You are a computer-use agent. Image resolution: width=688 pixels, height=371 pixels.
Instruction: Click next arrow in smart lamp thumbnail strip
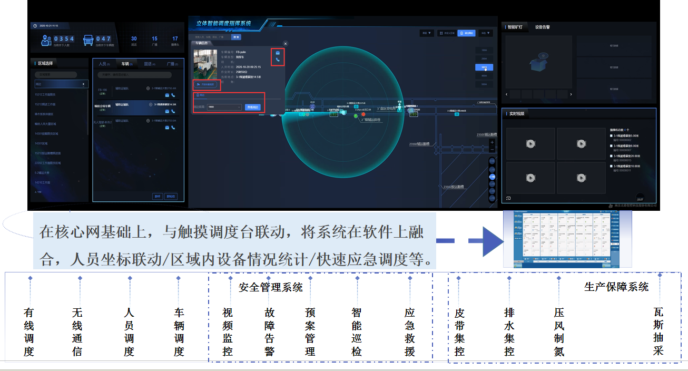pyautogui.click(x=571, y=95)
